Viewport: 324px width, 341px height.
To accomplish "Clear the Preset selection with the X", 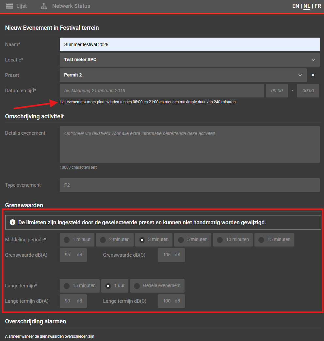I will coord(313,75).
